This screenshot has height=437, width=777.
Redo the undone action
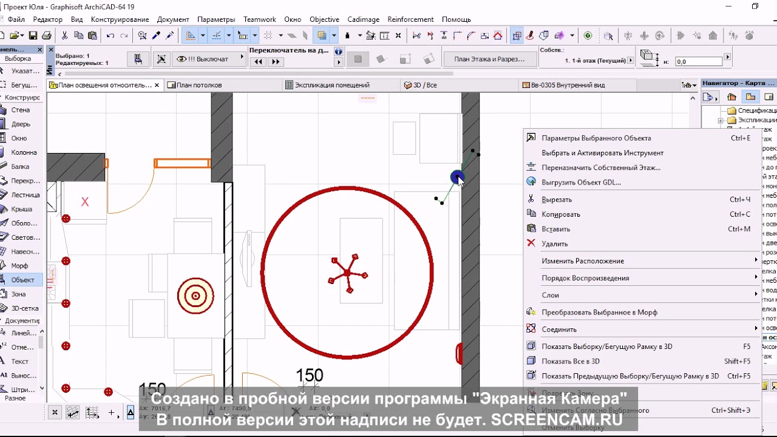(x=124, y=35)
